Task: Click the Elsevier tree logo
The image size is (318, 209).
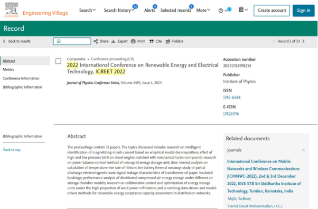Action: point(11,9)
